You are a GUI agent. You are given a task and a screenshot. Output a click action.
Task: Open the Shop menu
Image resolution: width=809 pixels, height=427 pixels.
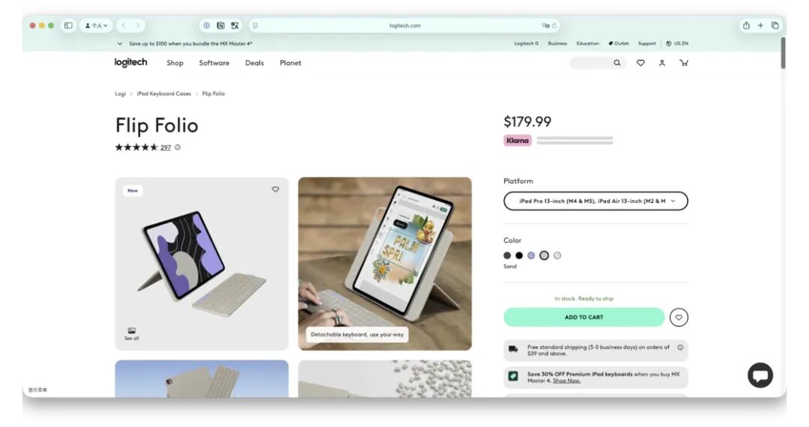pos(175,63)
